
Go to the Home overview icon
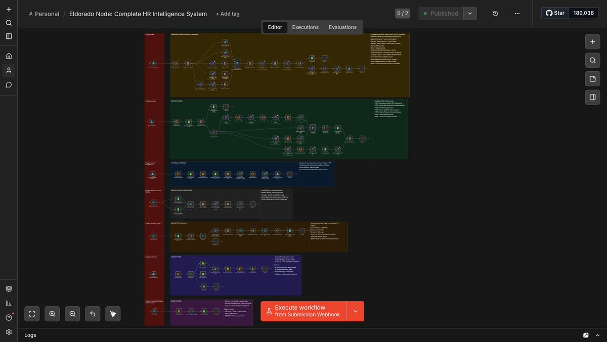[x=9, y=56]
